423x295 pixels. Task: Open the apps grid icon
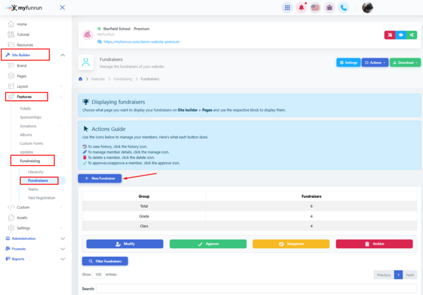[287, 8]
